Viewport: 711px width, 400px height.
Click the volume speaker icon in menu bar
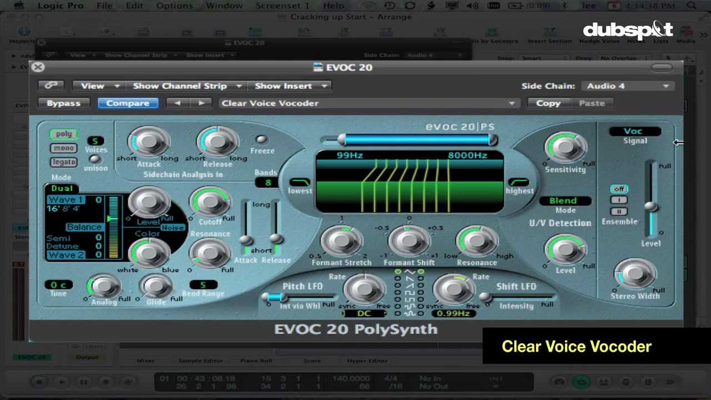coord(472,6)
